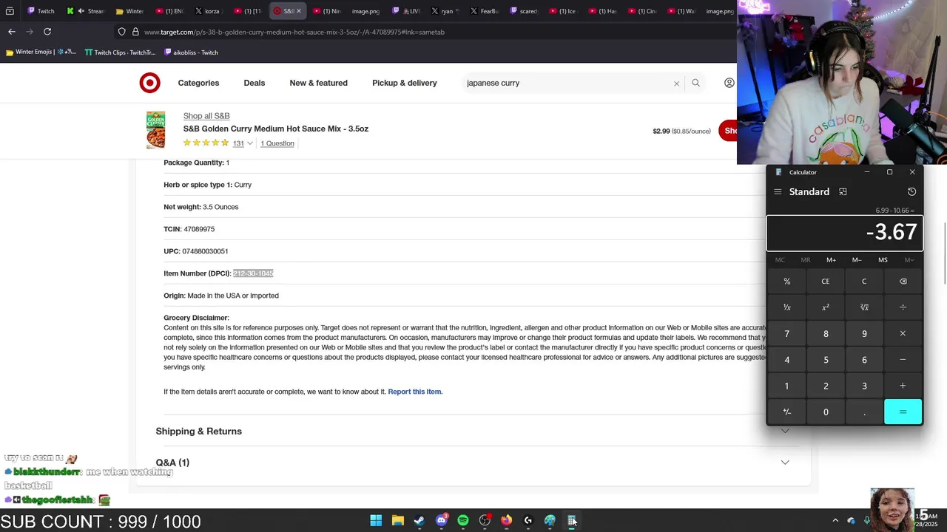The image size is (947, 532).
Task: Click the M+ memory add button
Action: (831, 260)
